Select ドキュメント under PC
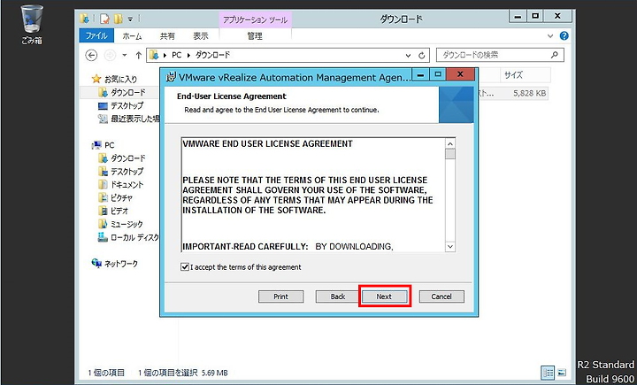 point(121,185)
